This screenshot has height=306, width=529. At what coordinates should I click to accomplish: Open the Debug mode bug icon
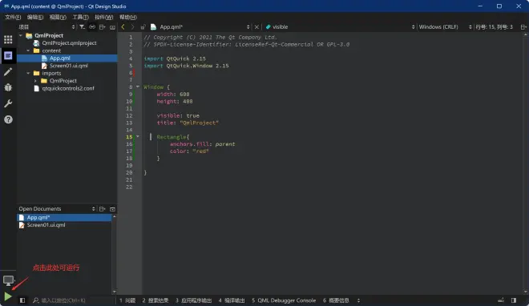click(x=8, y=87)
